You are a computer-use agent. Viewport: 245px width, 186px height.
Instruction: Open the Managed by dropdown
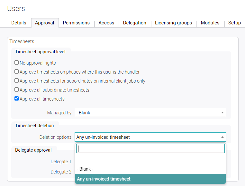148,113
